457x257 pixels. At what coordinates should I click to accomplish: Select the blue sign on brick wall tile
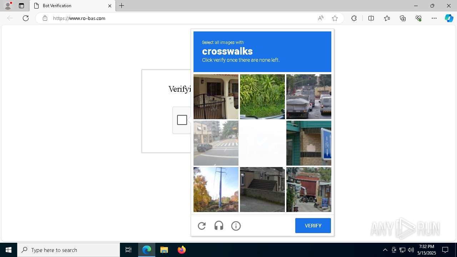(x=309, y=143)
